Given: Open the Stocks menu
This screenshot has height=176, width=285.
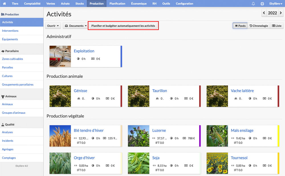Looking at the screenshot, I should pyautogui.click(x=80, y=3).
